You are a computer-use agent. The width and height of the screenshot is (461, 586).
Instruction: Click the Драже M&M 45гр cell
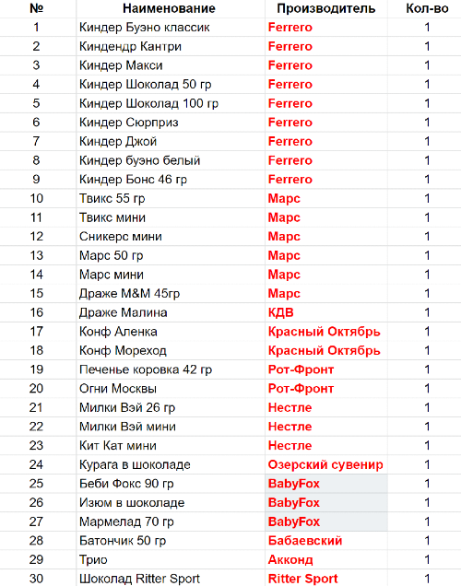coord(171,293)
